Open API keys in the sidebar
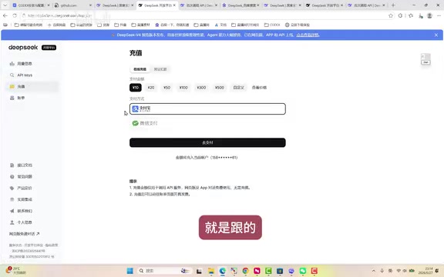The height and width of the screenshot is (277, 444). pos(22,75)
